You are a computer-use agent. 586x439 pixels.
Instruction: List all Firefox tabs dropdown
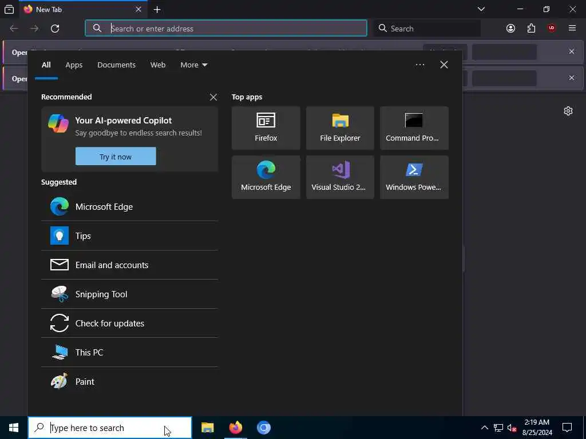tap(481, 9)
